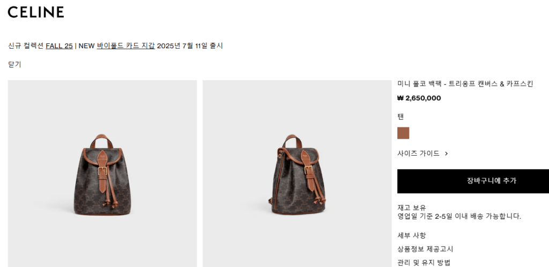
Task: Dismiss the announcement banner with 닫기
Action: [x=14, y=64]
